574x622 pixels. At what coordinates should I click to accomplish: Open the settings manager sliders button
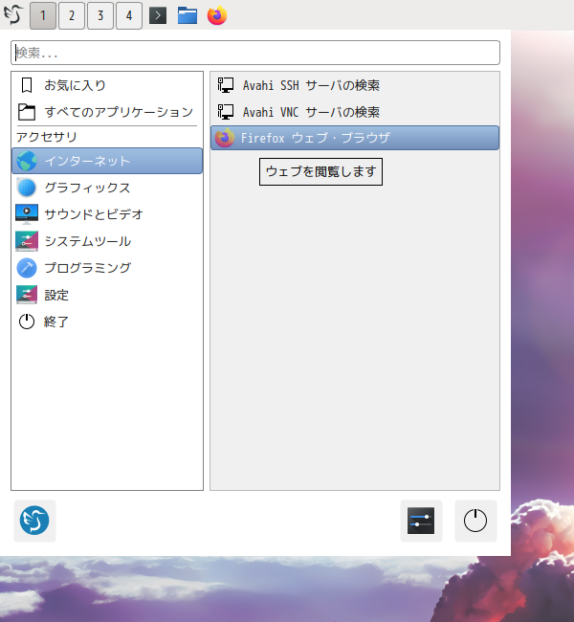pyautogui.click(x=421, y=521)
